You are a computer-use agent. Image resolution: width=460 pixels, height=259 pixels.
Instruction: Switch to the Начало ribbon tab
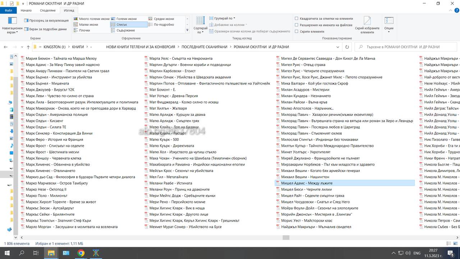[26, 10]
